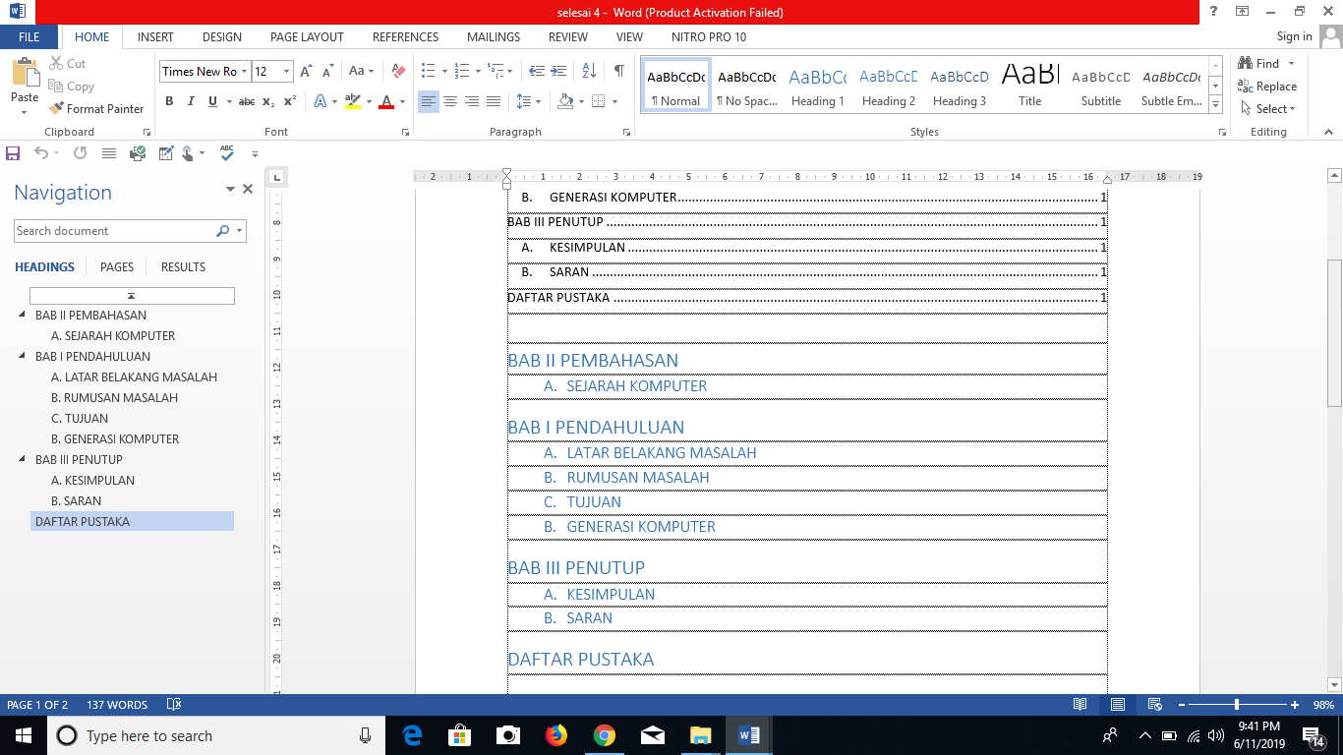Viewport: 1343px width, 755px height.
Task: Collapse BAB I PENDAHULUAN heading tree
Action: click(x=23, y=357)
